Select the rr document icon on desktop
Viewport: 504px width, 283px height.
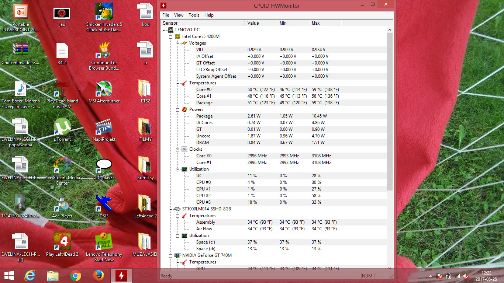tap(145, 54)
